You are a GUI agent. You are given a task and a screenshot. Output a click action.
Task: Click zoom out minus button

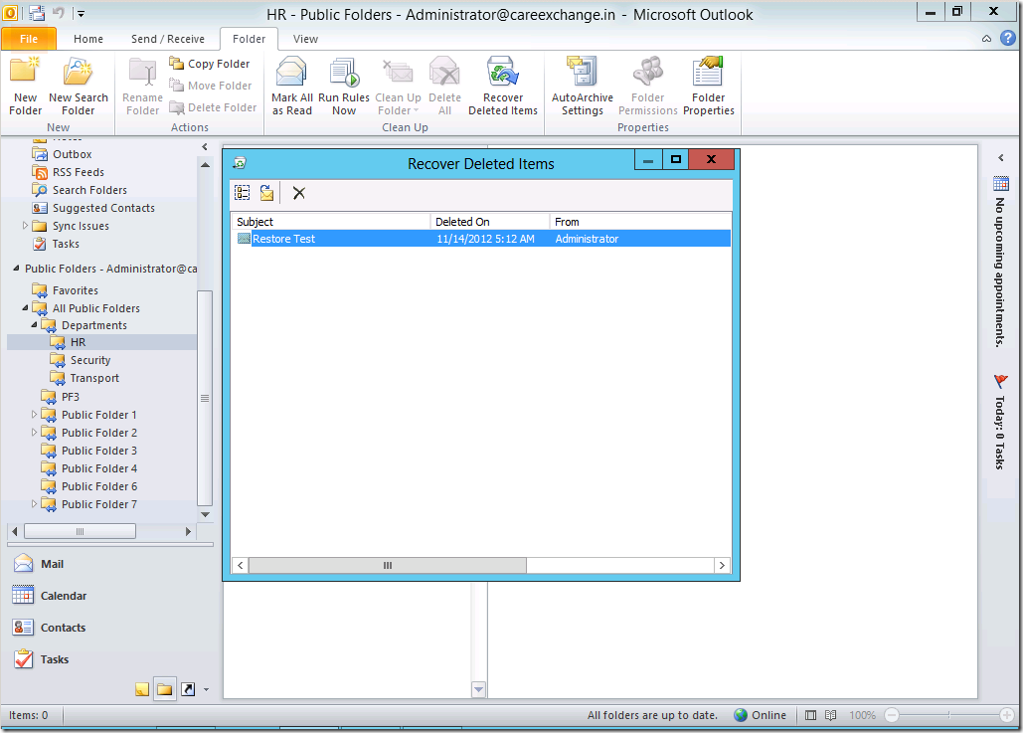point(892,715)
